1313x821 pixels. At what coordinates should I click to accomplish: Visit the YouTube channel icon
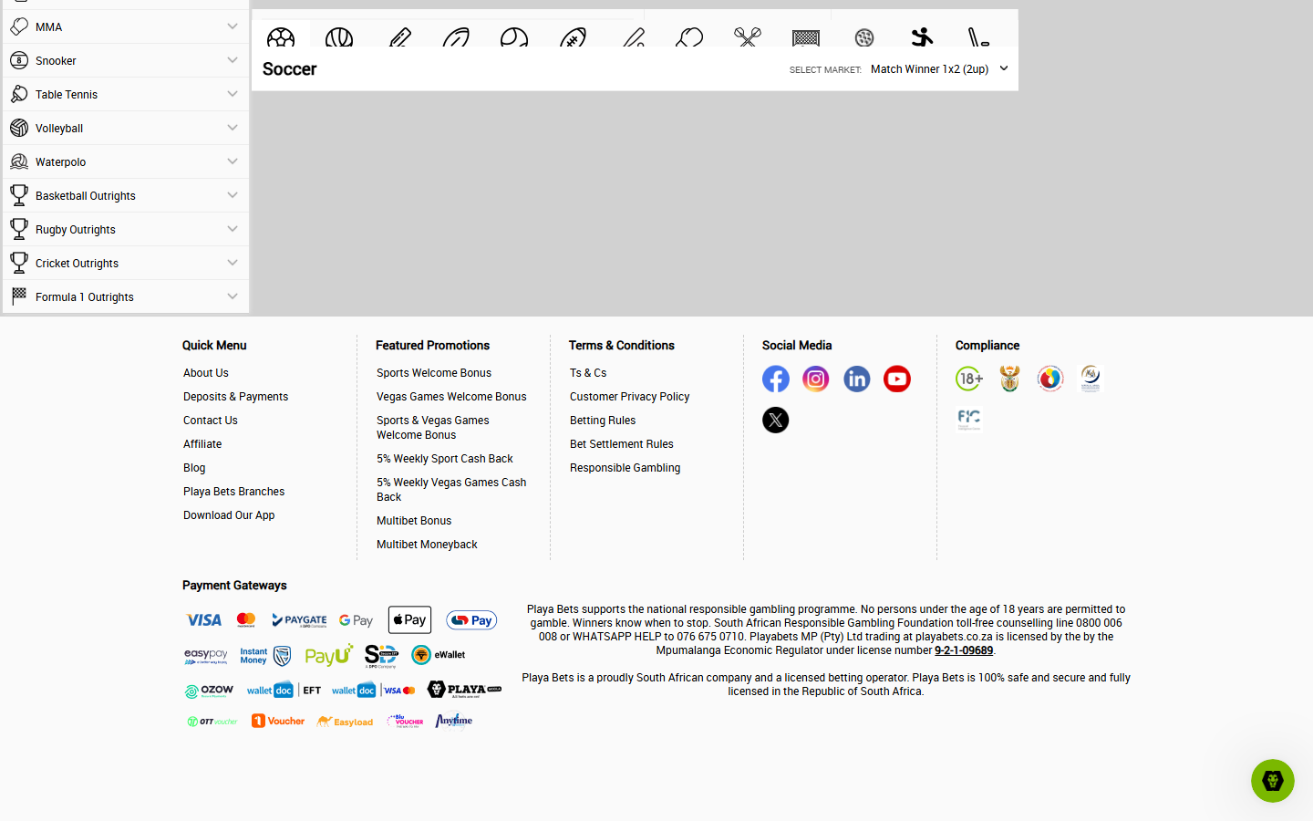tap(897, 379)
